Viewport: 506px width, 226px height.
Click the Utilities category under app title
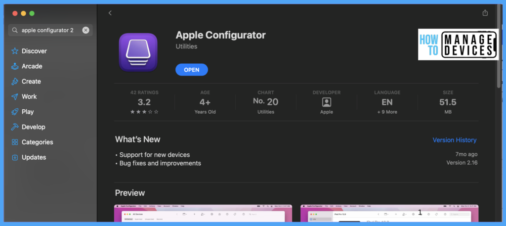click(x=186, y=46)
